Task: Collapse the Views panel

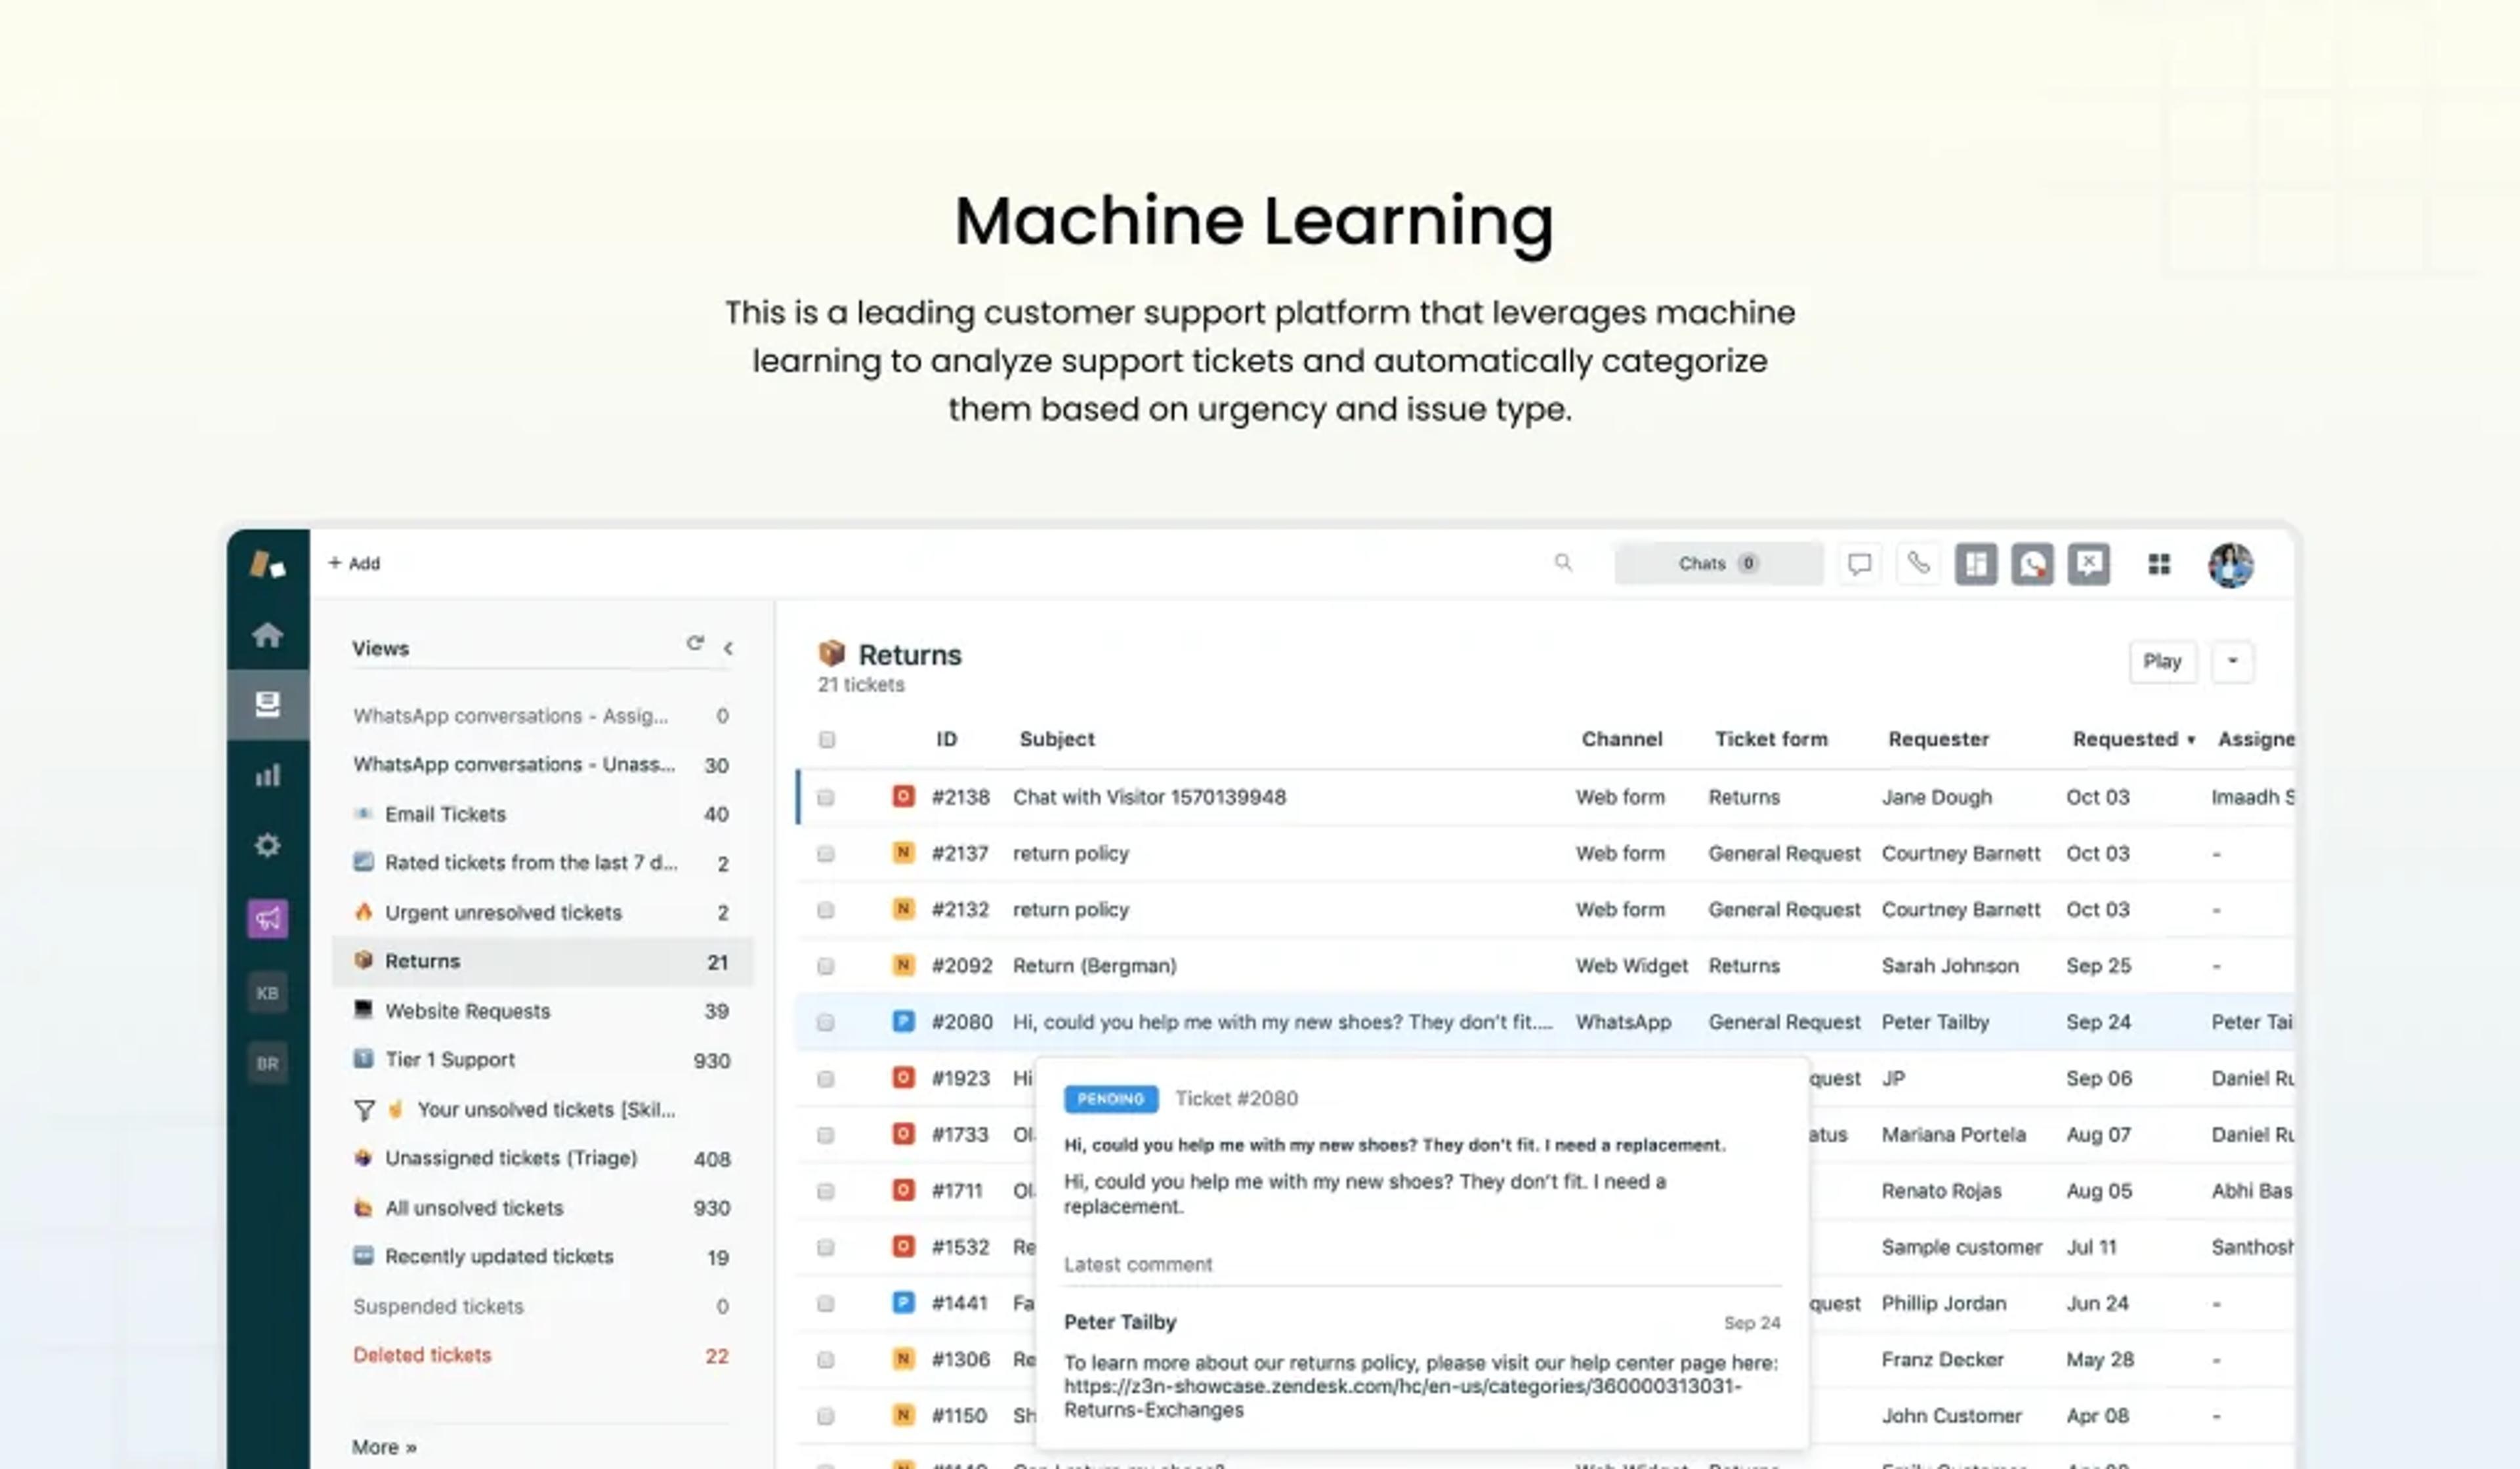Action: (x=729, y=648)
